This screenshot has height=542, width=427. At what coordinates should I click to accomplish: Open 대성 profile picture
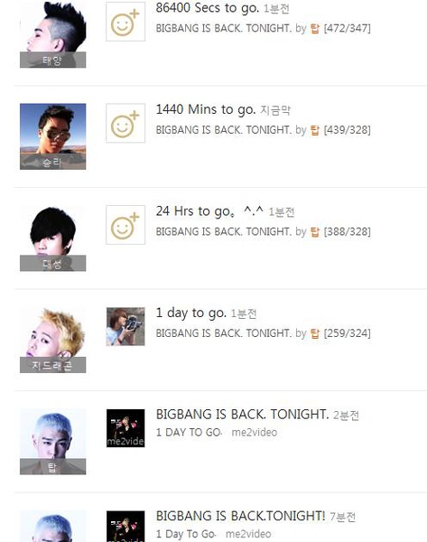click(x=53, y=238)
